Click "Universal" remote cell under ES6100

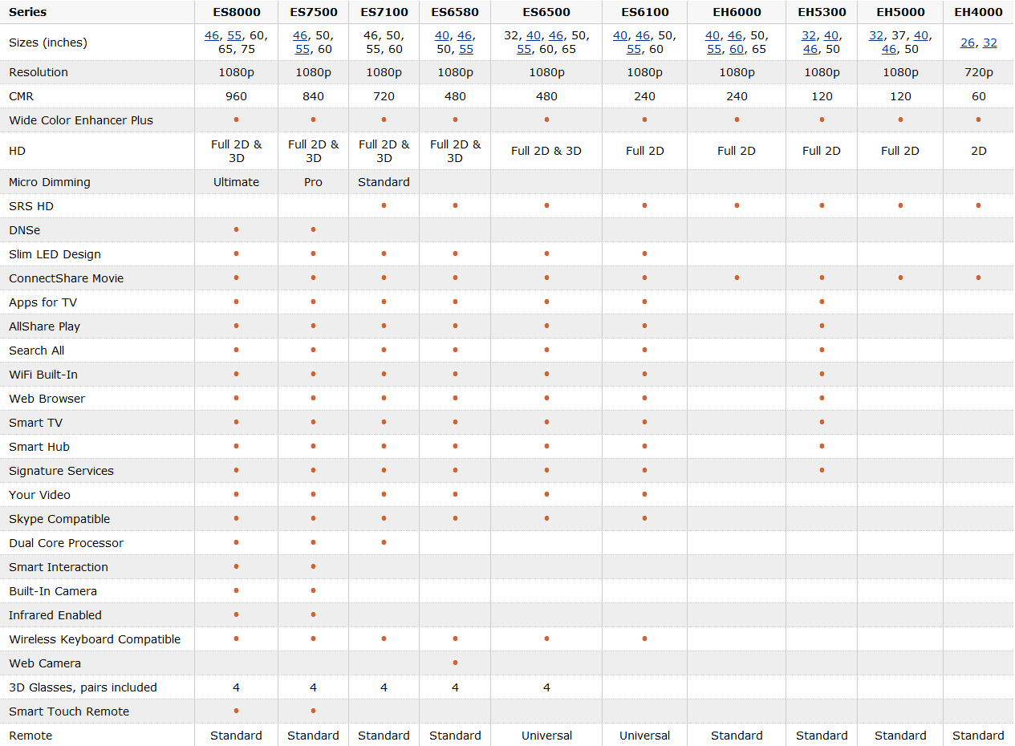click(645, 736)
